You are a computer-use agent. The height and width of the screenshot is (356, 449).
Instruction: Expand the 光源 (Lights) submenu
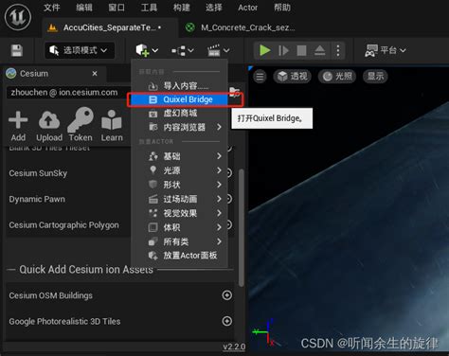point(179,170)
